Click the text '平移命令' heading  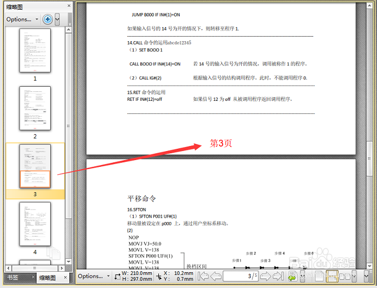click(141, 198)
